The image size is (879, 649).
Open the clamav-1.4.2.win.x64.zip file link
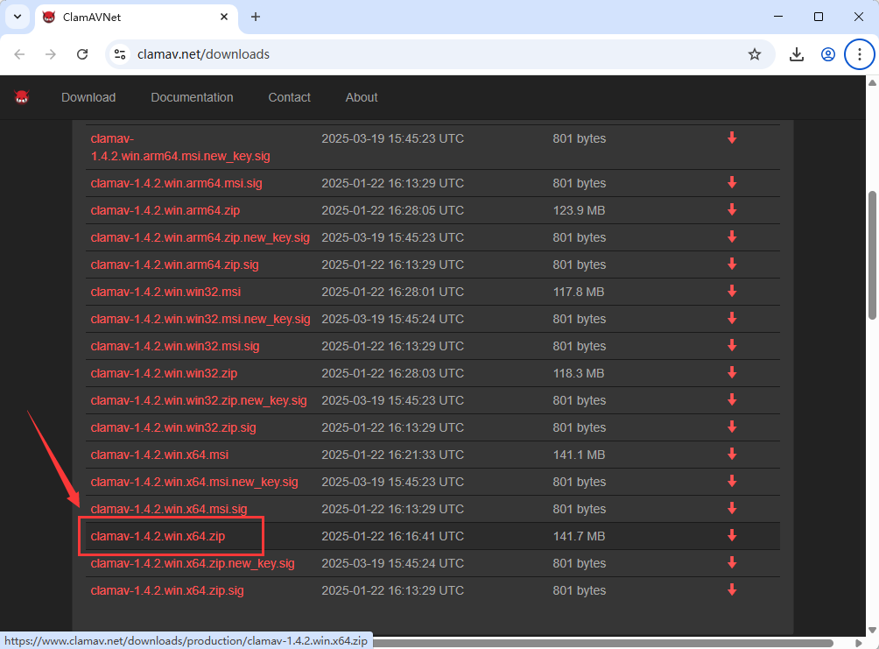pos(158,536)
